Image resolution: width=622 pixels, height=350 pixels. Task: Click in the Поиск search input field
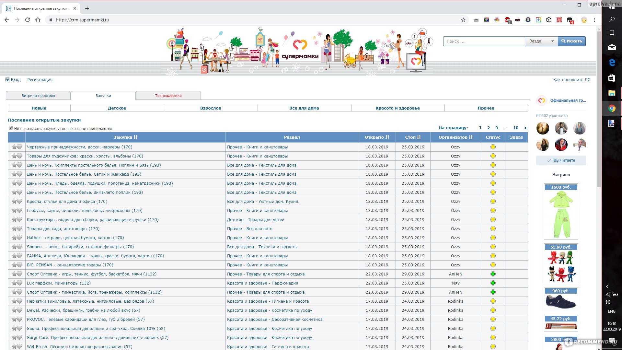point(484,41)
